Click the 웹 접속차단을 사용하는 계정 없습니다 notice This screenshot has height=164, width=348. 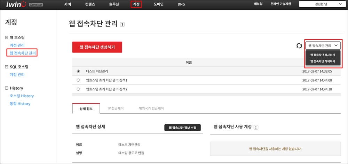(275, 149)
